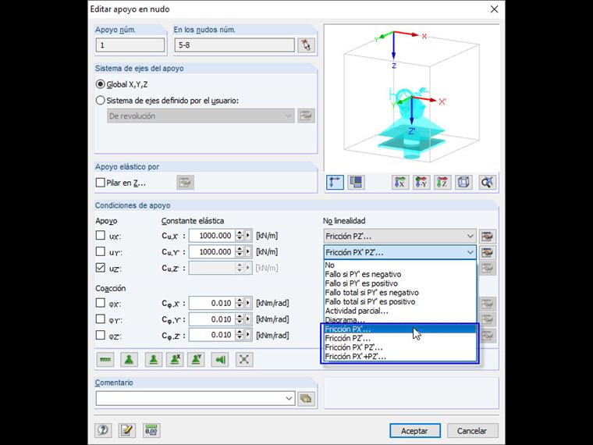The width and height of the screenshot is (593, 445).
Task: Toggle φX' restraint checkbox
Action: (x=100, y=303)
